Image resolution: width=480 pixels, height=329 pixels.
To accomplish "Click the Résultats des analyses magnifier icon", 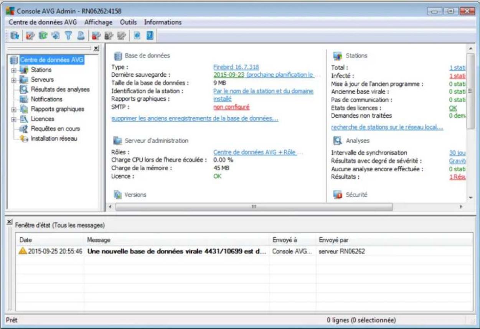I will [x=24, y=90].
